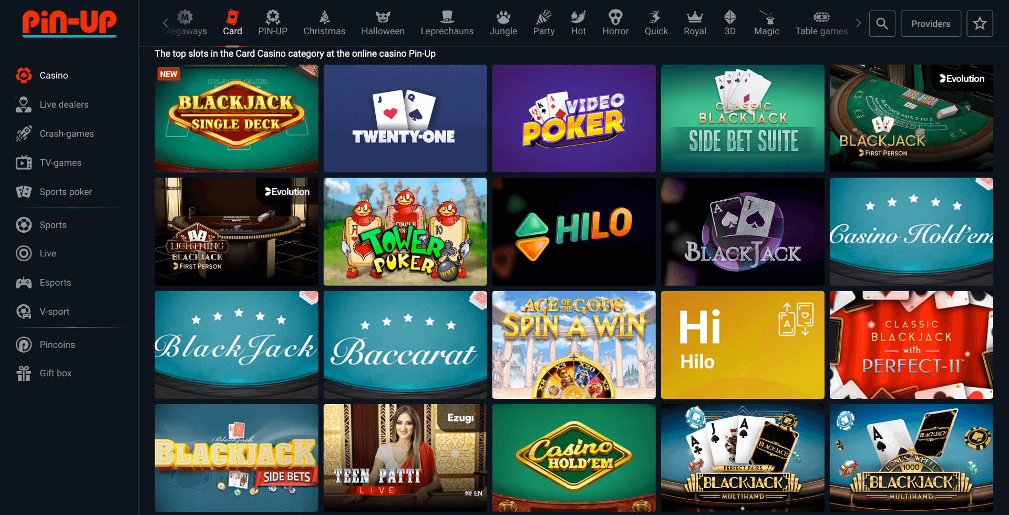
Task: Collapse categories using the left chevron
Action: click(x=165, y=23)
